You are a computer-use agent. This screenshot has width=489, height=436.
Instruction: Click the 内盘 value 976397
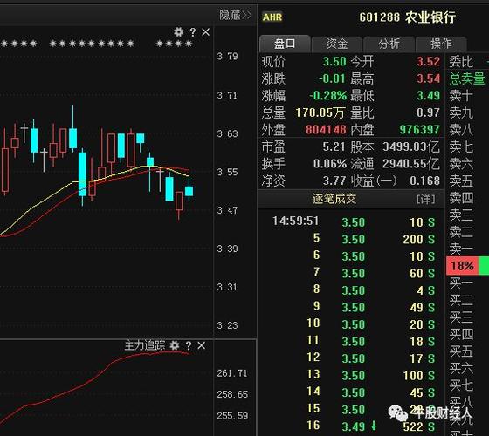419,130
